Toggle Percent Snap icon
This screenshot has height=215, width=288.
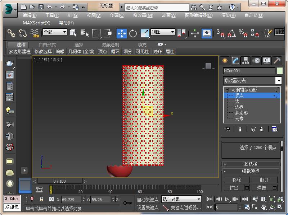tap(243, 33)
